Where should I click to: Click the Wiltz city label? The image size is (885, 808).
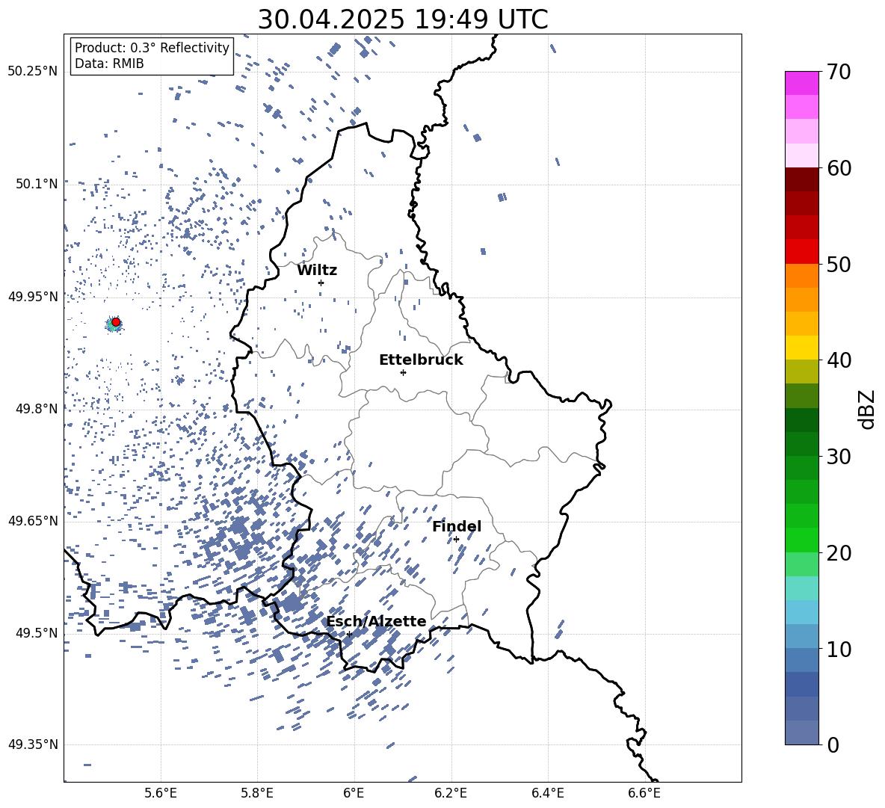click(x=317, y=271)
